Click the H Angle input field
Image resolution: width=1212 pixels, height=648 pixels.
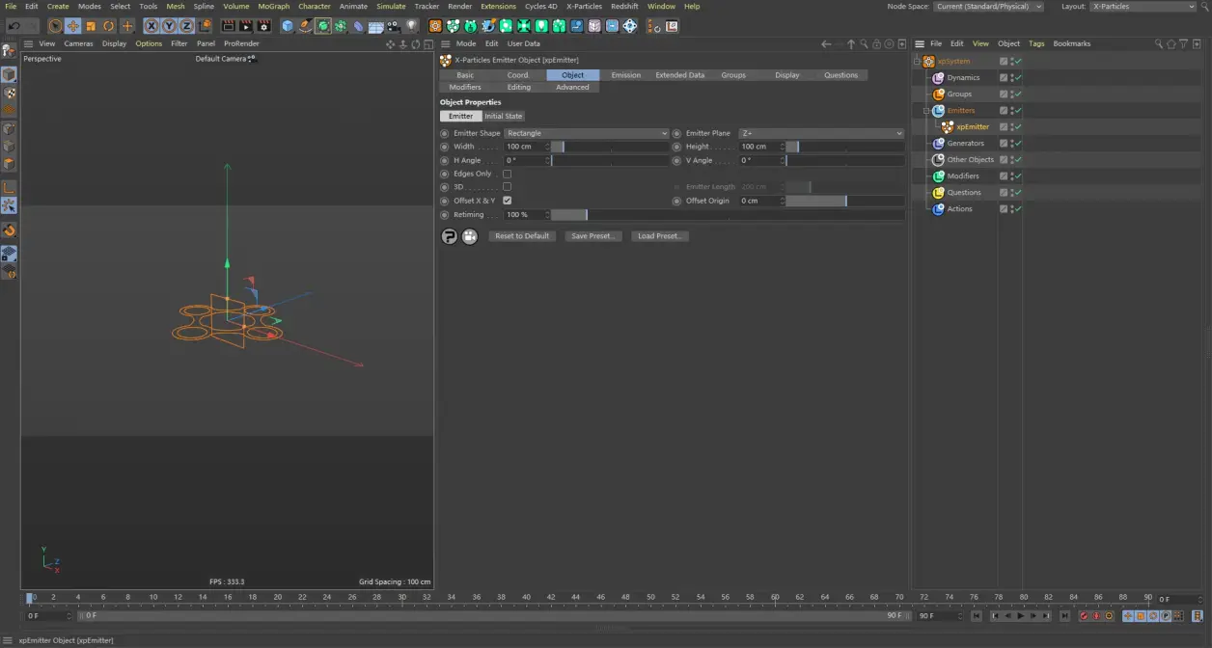[x=526, y=160]
